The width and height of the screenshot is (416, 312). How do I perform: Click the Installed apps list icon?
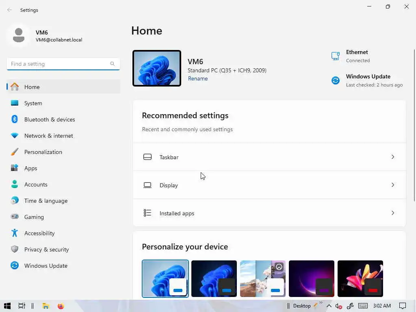[x=147, y=213]
